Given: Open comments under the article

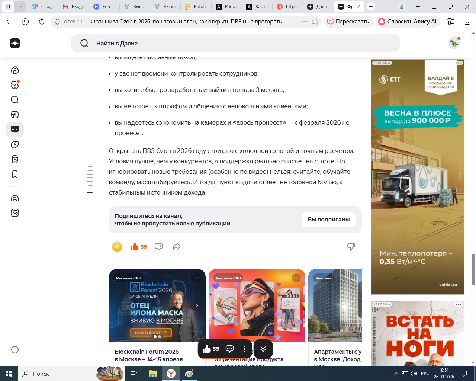Looking at the screenshot, I should [159, 246].
